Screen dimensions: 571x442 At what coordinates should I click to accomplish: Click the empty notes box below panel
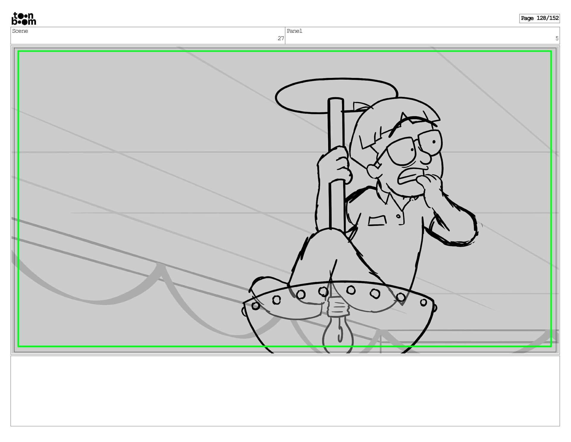(285, 391)
